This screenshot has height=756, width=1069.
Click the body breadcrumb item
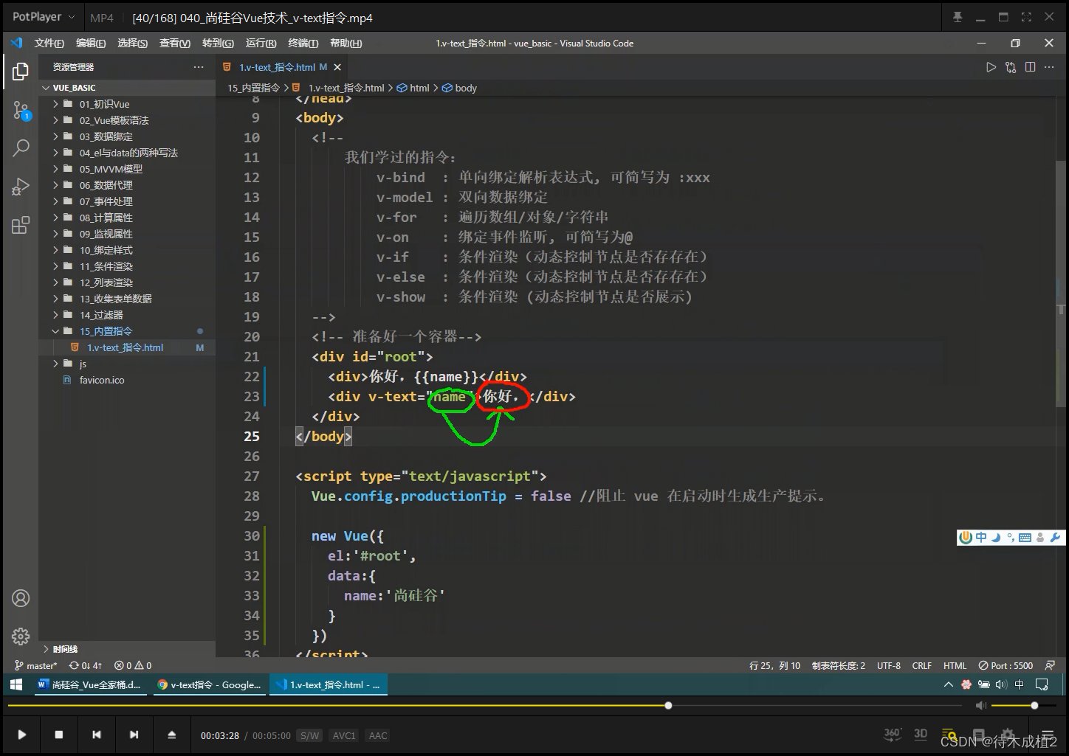(459, 88)
